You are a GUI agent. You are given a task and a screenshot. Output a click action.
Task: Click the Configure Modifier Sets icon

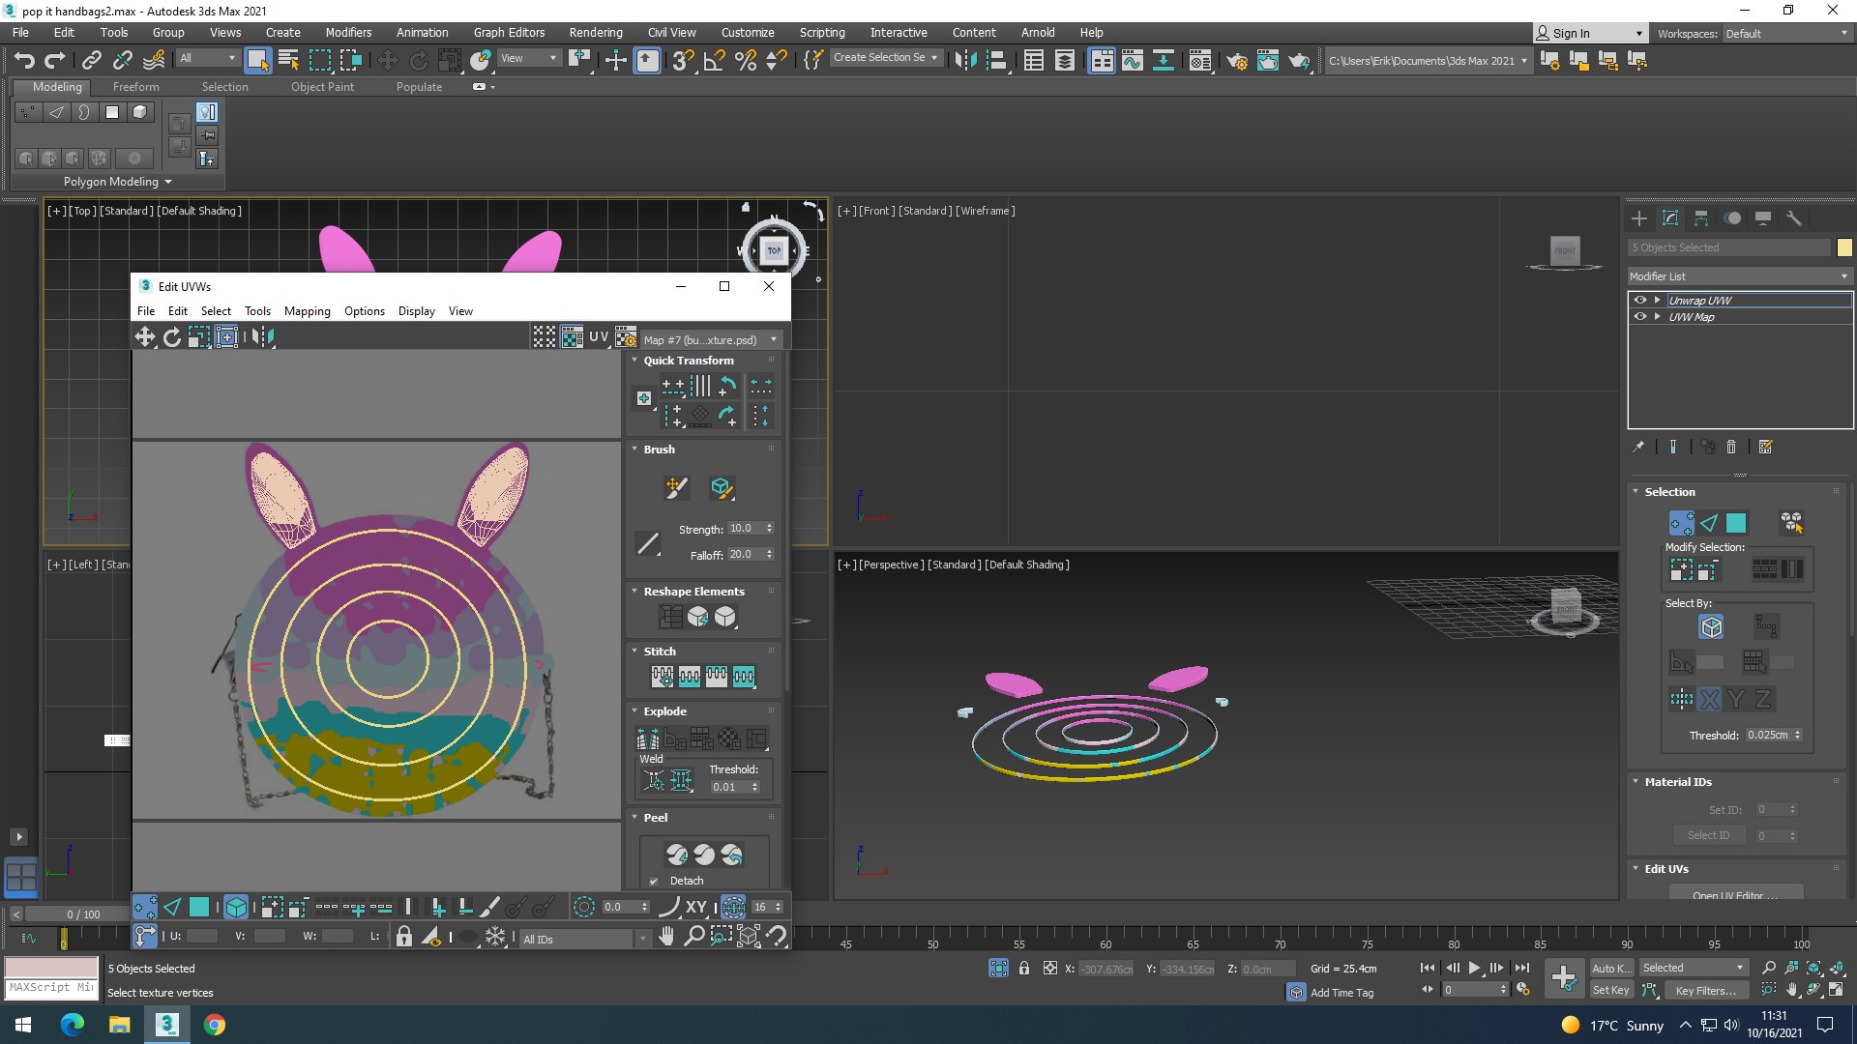(1766, 447)
